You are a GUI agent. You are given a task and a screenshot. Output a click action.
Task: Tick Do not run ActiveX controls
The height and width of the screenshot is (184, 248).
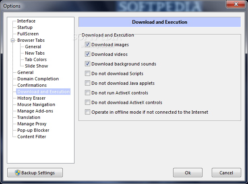87,93
